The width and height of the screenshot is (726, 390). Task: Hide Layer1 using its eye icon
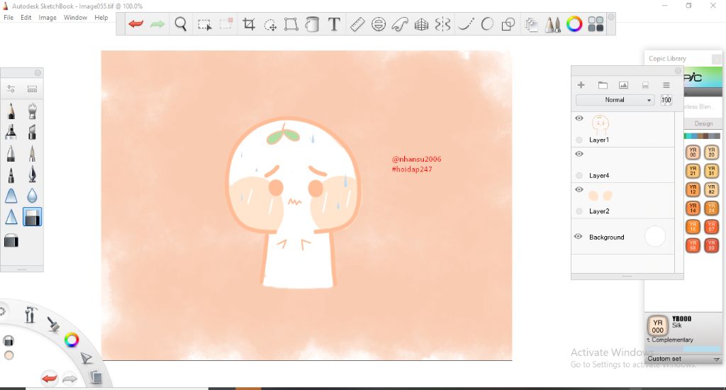[579, 118]
